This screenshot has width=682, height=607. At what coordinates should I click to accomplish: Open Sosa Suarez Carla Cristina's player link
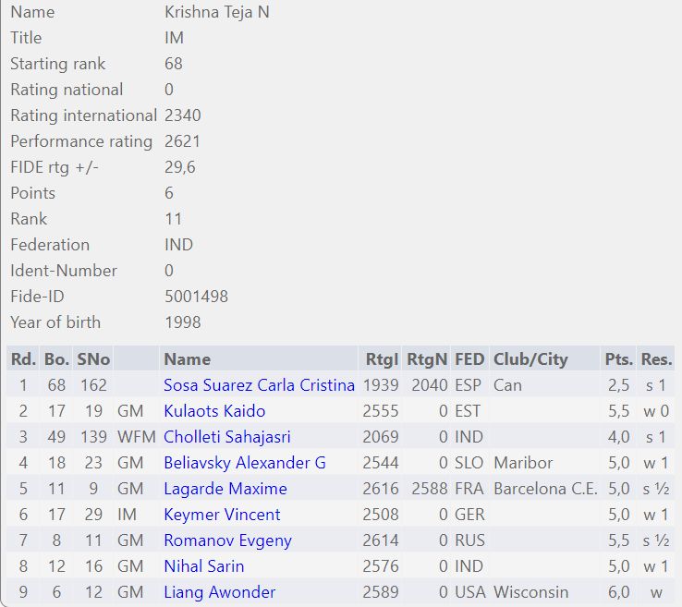point(259,385)
